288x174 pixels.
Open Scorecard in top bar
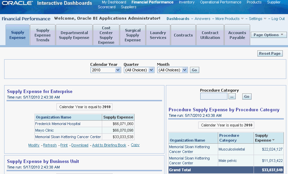107,7
